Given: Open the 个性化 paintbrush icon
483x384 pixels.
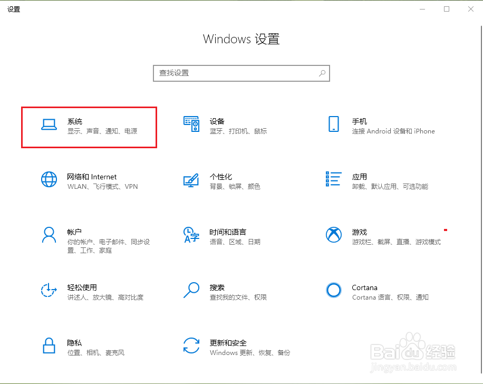Looking at the screenshot, I should coord(191,180).
